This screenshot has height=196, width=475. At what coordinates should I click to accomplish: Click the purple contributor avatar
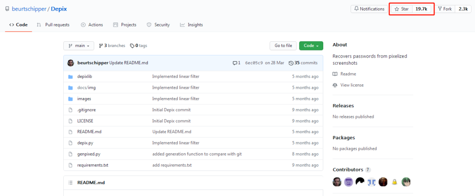[348, 182]
